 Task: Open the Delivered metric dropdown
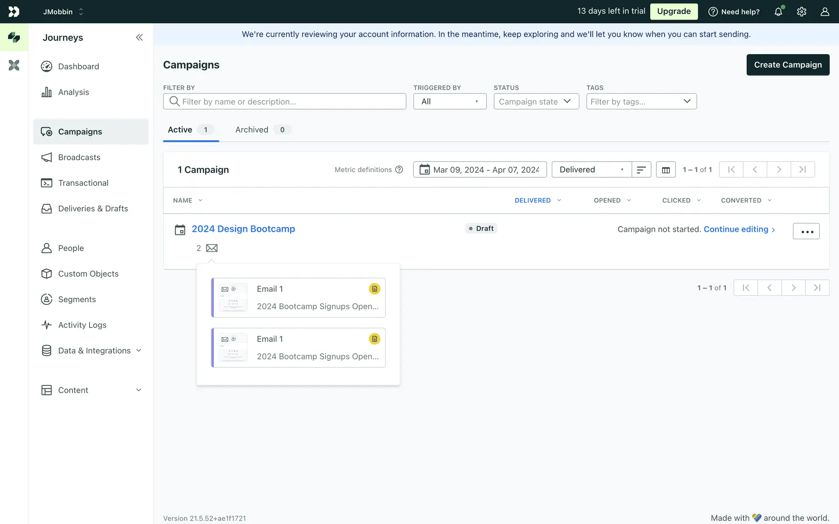coord(591,170)
